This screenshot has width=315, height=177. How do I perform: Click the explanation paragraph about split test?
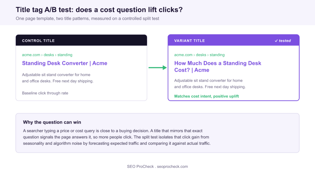coord(117,137)
